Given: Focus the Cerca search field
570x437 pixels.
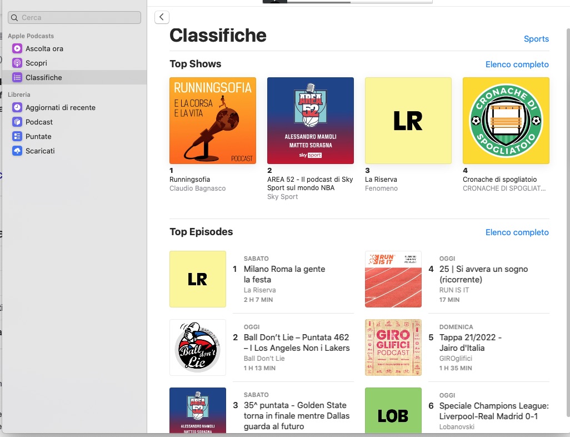Looking at the screenshot, I should 74,17.
